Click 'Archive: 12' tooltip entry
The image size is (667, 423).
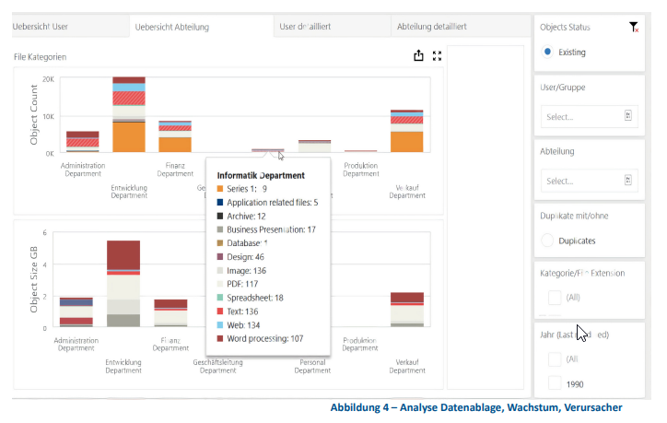(246, 217)
